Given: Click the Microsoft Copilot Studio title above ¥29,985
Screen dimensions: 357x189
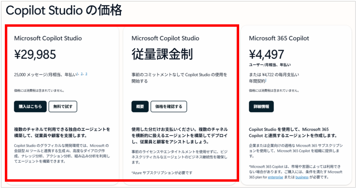Looking at the screenshot, I should [x=48, y=38].
